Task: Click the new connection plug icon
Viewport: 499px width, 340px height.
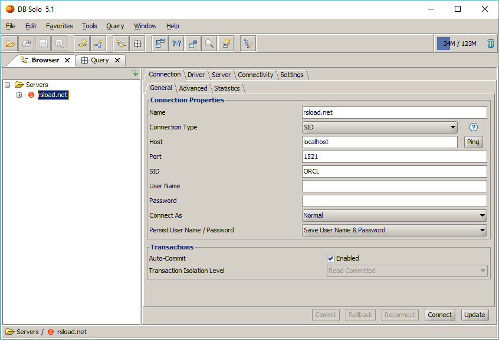Action: click(x=82, y=44)
